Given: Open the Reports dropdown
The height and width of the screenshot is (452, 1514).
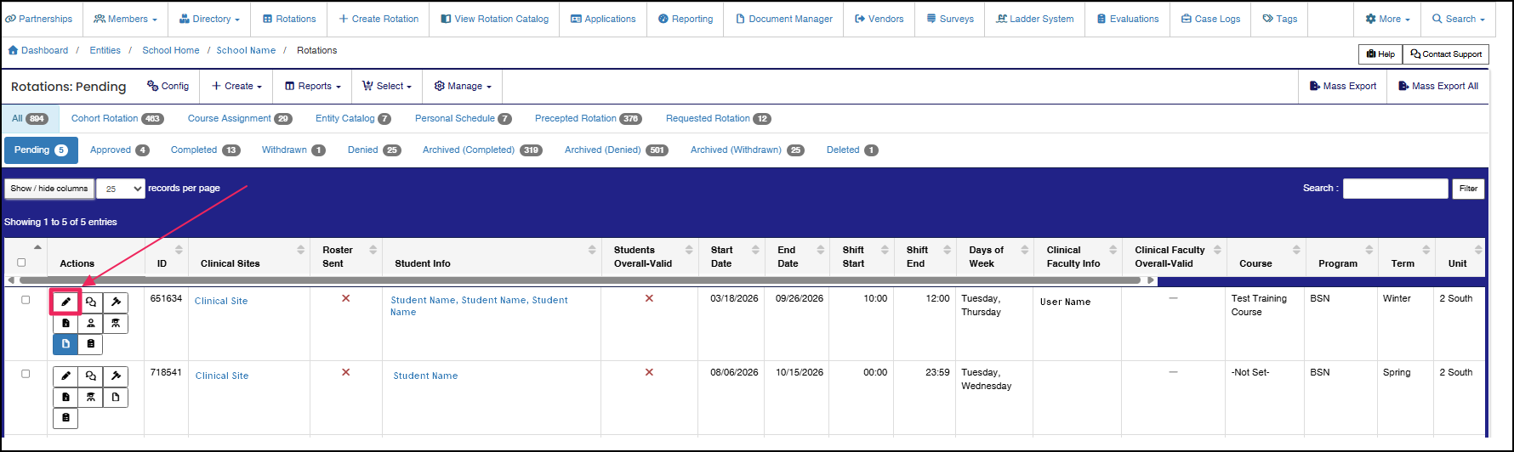Looking at the screenshot, I should point(312,86).
